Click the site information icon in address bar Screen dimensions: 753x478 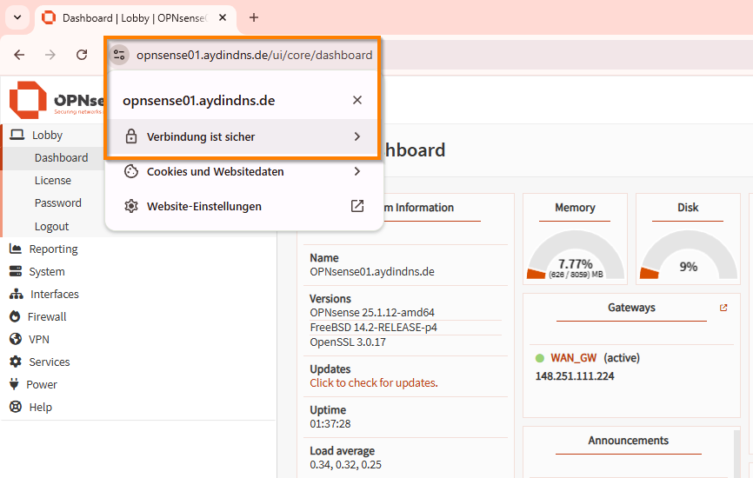click(119, 56)
